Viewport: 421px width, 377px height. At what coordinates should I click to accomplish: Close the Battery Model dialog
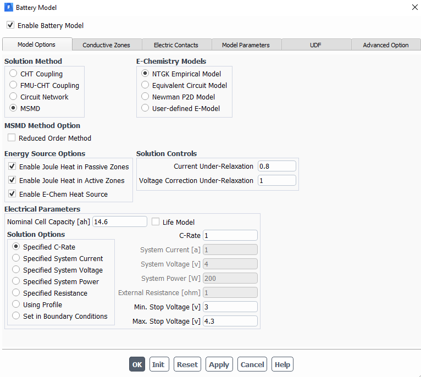pyautogui.click(x=414, y=7)
